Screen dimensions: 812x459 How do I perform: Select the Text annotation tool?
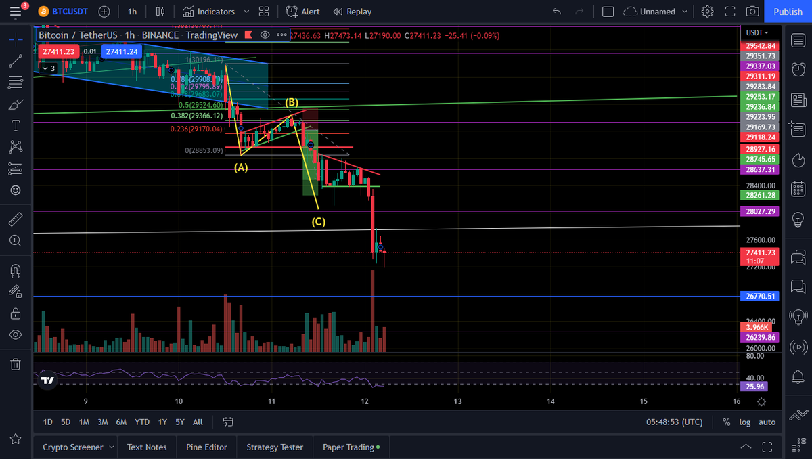pyautogui.click(x=15, y=125)
